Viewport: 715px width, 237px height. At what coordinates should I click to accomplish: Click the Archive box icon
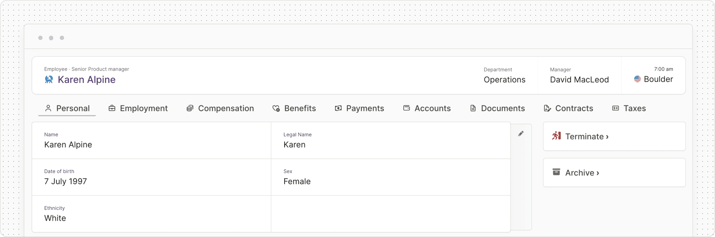[556, 172]
